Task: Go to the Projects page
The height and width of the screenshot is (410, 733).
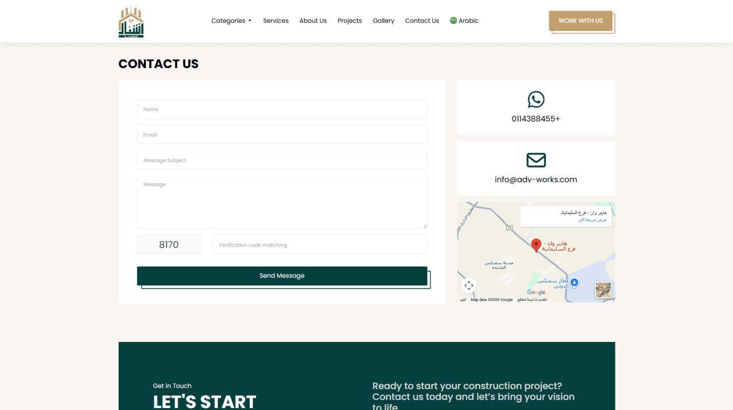Action: click(x=350, y=21)
